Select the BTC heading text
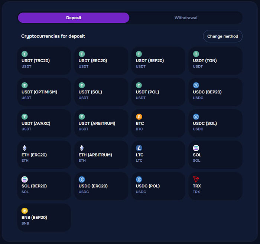This screenshot has width=260, height=244. point(140,123)
